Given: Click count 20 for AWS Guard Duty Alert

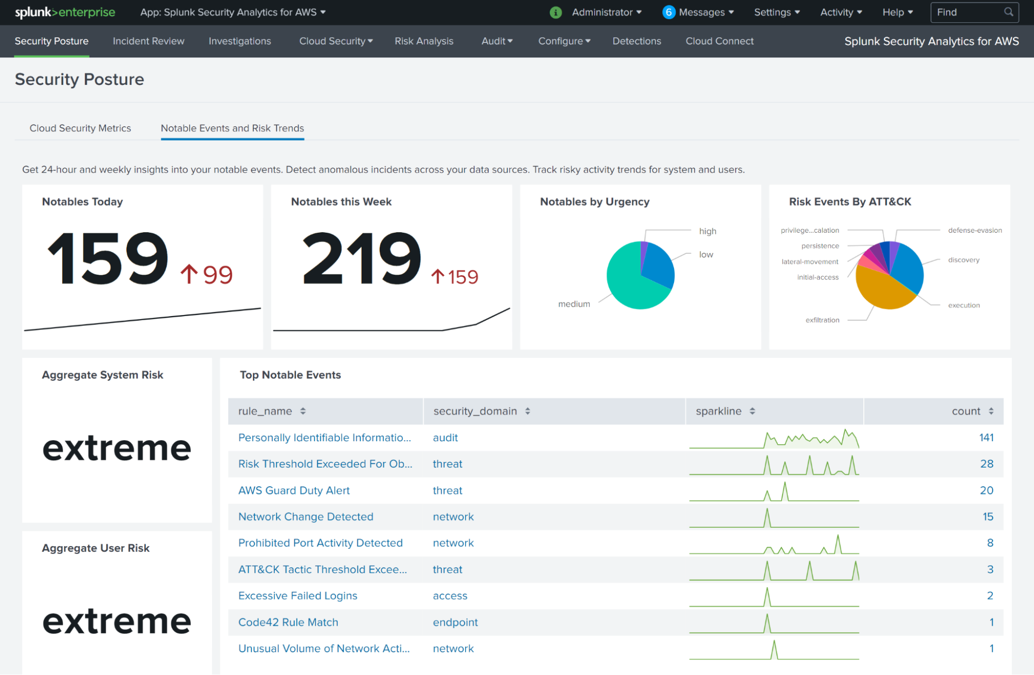Looking at the screenshot, I should (986, 490).
